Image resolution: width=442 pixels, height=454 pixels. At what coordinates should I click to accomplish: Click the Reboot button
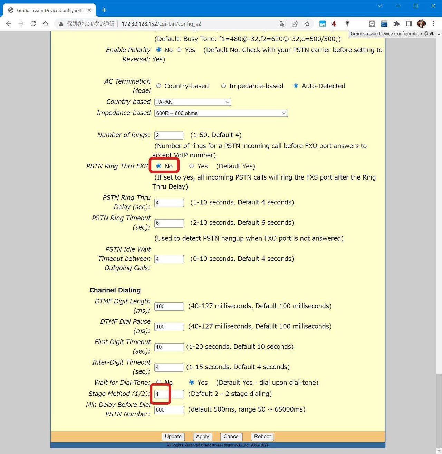tap(262, 436)
